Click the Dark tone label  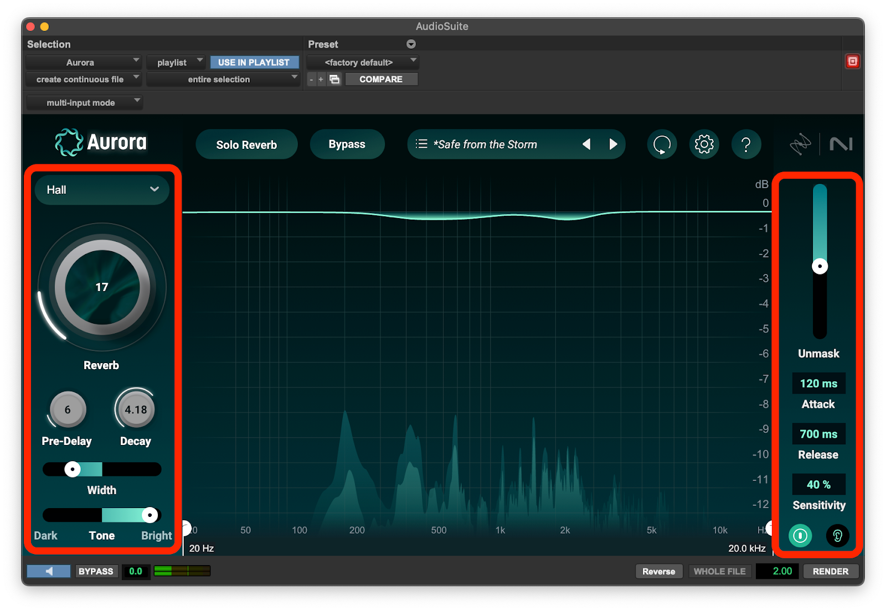pyautogui.click(x=45, y=536)
